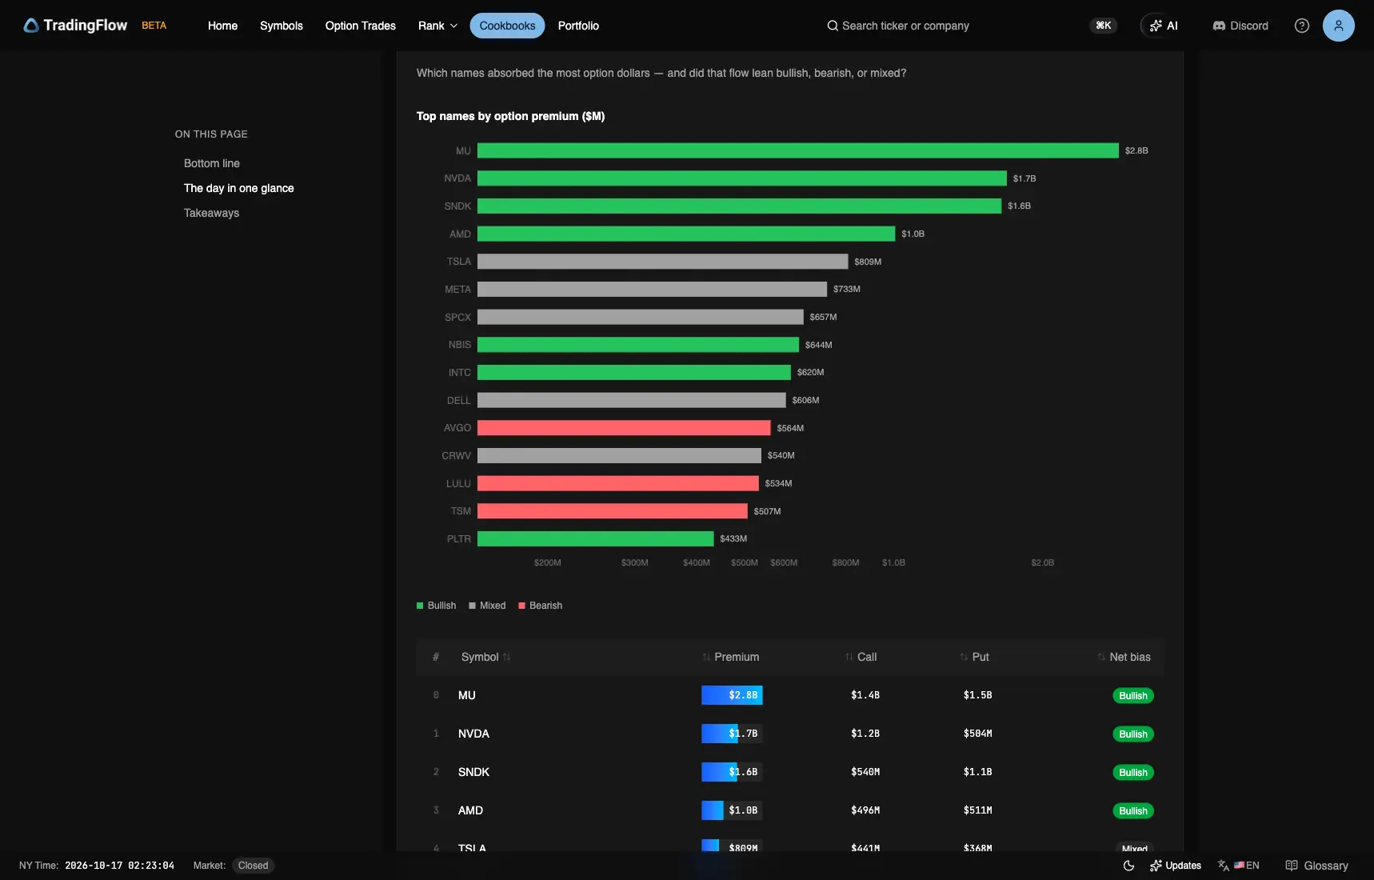Screen dimensions: 1374x880
Task: Open the Glossary book icon
Action: (1291, 866)
